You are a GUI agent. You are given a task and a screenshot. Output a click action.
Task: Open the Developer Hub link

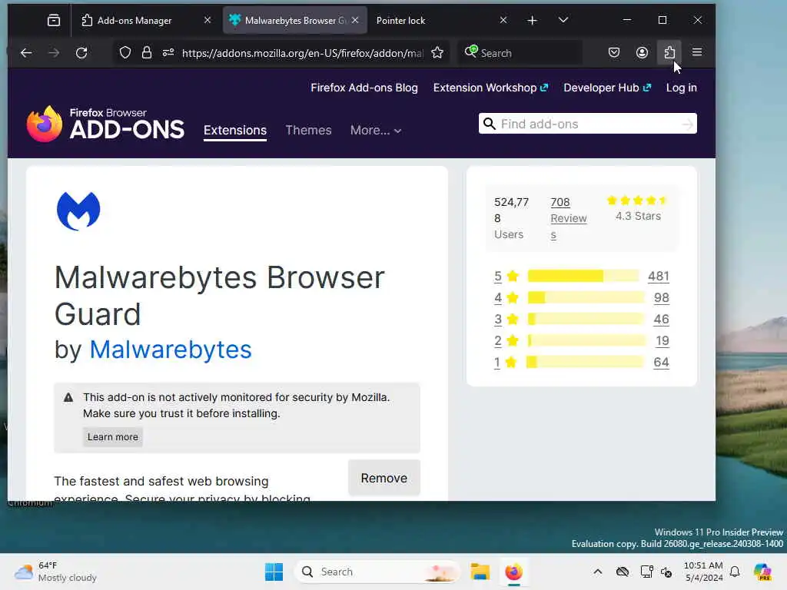click(x=607, y=88)
